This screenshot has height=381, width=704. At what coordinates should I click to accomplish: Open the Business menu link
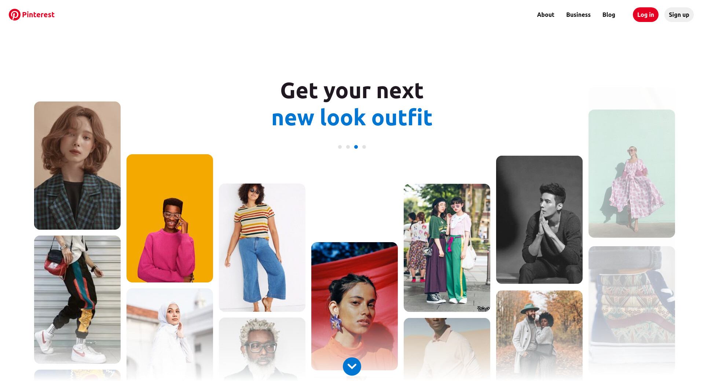point(578,15)
